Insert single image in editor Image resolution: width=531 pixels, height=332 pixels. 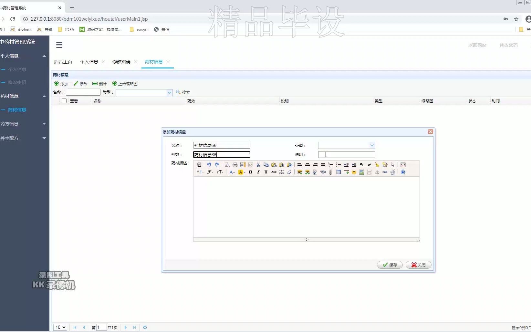pyautogui.click(x=299, y=172)
